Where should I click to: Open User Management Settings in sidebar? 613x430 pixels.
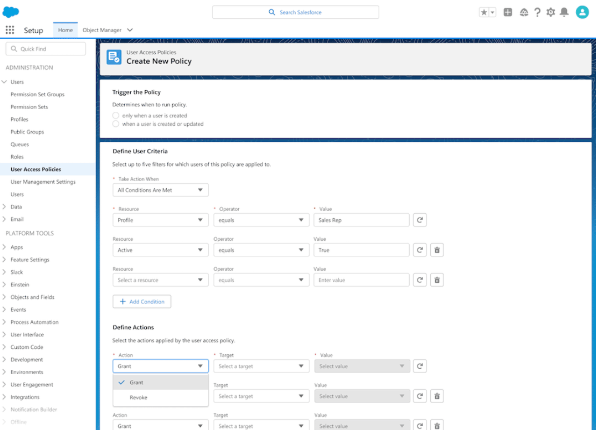(x=43, y=182)
